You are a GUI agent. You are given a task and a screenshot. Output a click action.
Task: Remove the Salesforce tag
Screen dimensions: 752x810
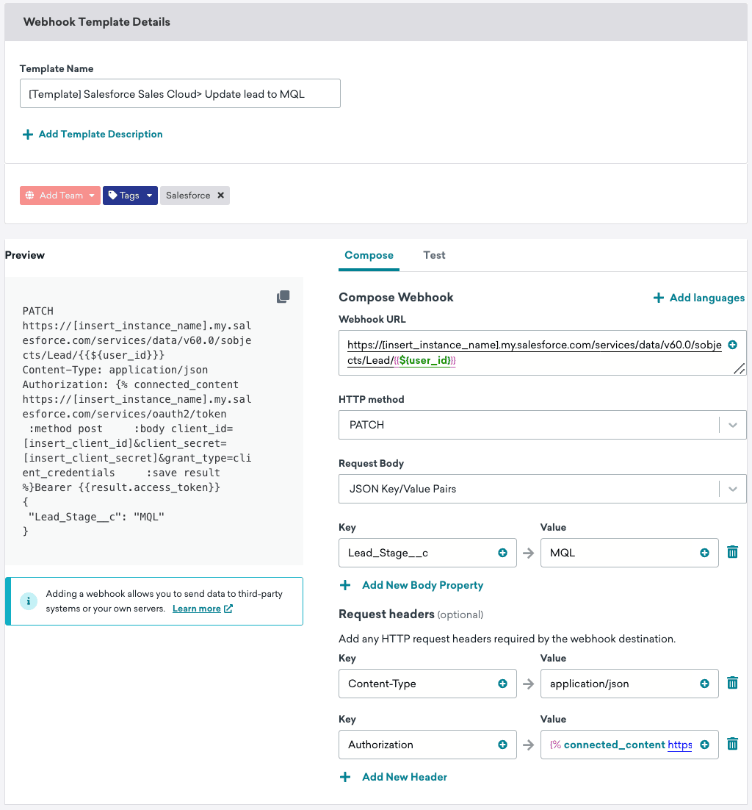pyautogui.click(x=220, y=196)
